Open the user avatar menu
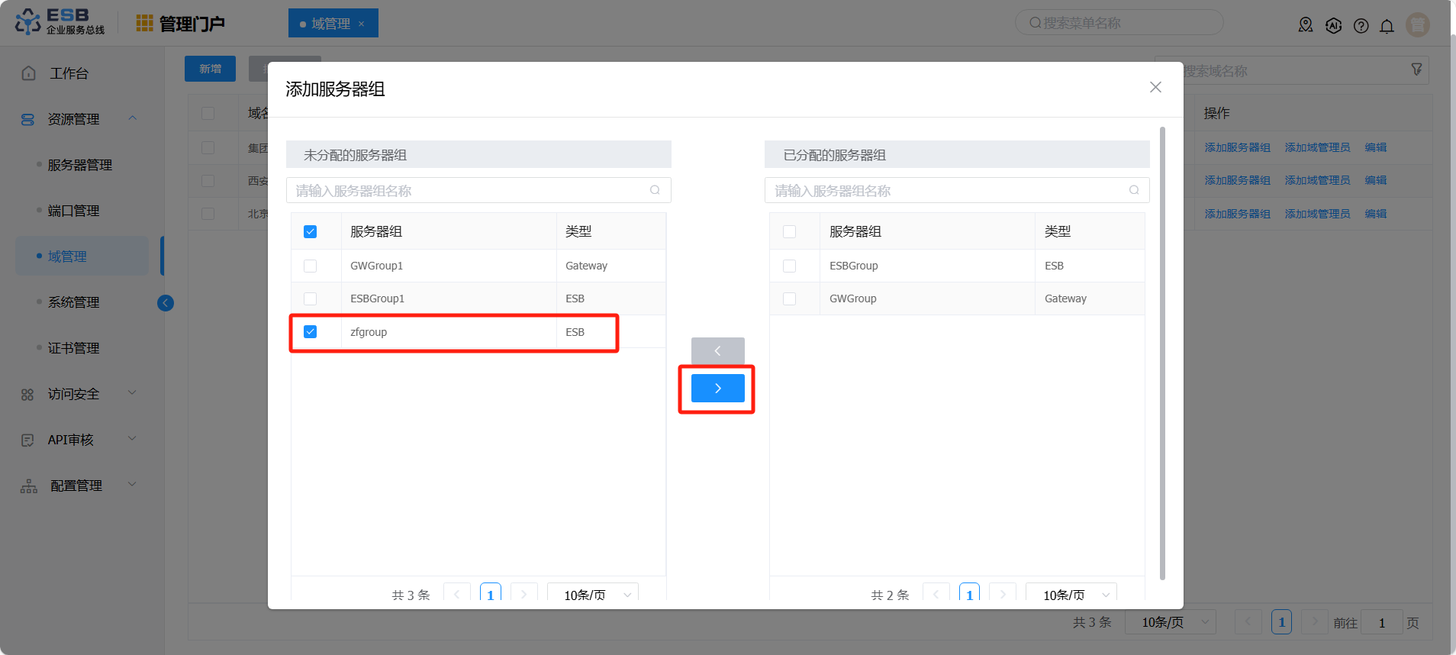Image resolution: width=1456 pixels, height=655 pixels. (x=1418, y=24)
